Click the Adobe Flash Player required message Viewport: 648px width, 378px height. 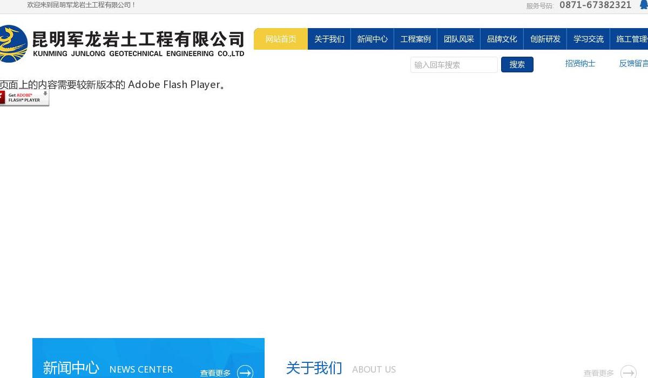click(113, 85)
